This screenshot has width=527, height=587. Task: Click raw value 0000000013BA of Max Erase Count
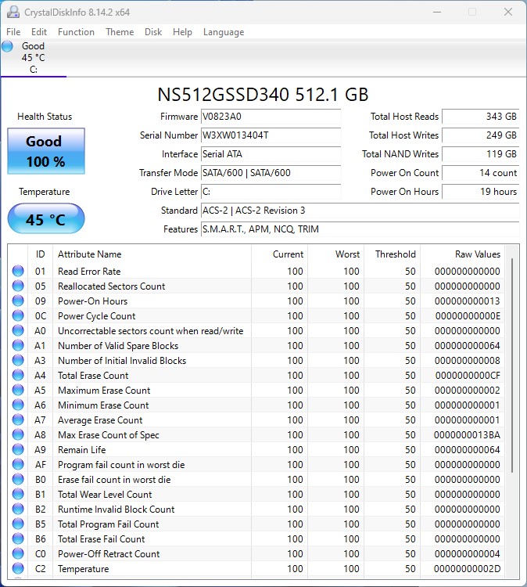[x=467, y=434]
